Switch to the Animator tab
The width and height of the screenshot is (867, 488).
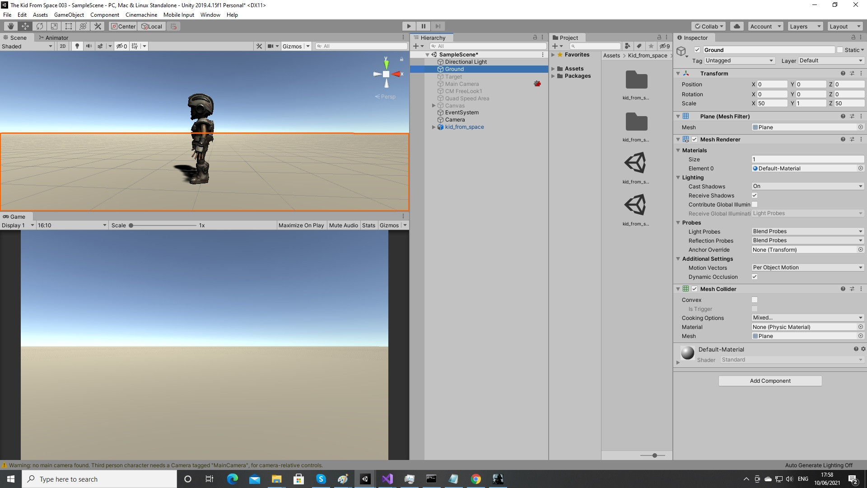54,38
